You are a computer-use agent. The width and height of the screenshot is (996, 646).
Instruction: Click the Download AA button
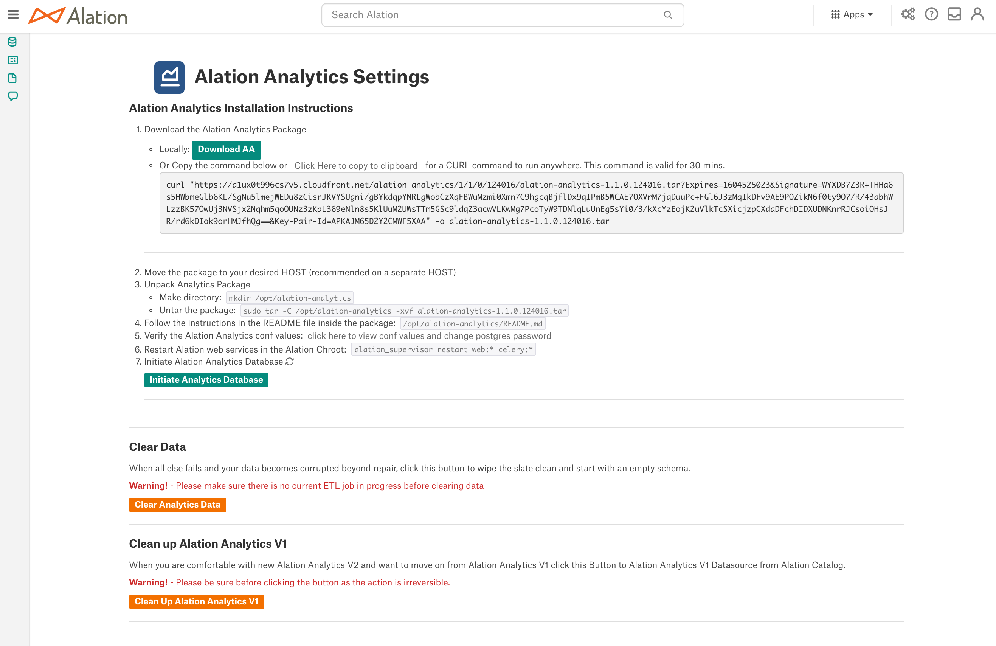coord(226,149)
